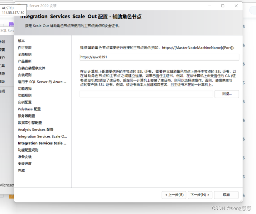Select the 功能选择 step
256x214 pixels.
pos(25,89)
